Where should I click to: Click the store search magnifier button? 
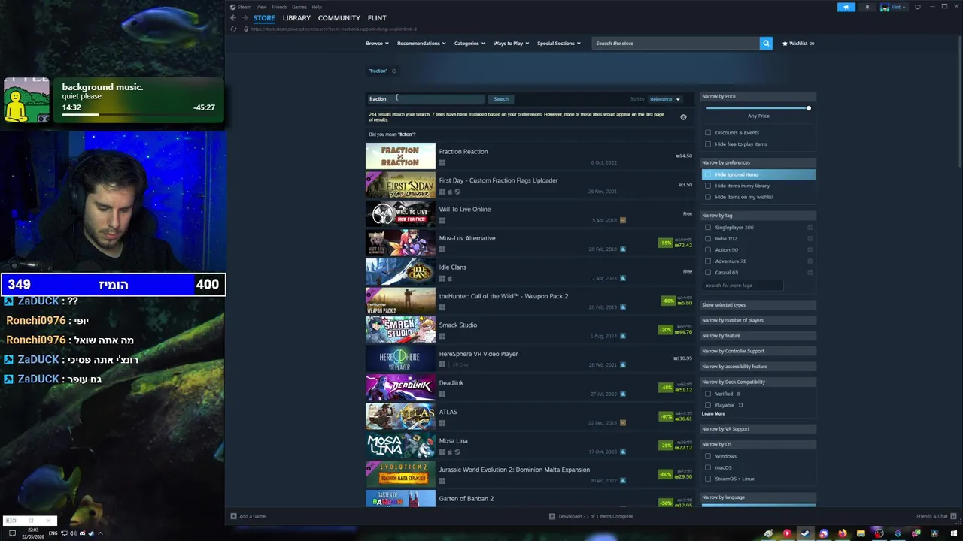coord(766,43)
